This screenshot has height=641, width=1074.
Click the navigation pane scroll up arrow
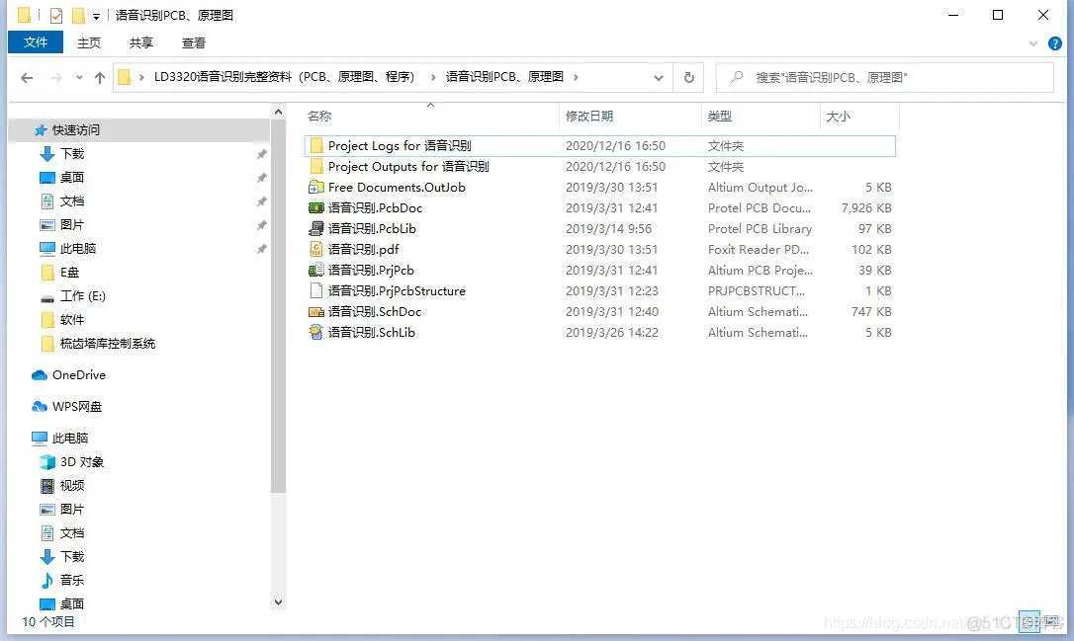[x=278, y=112]
